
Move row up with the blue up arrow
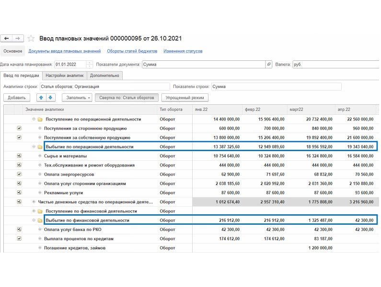point(41,98)
